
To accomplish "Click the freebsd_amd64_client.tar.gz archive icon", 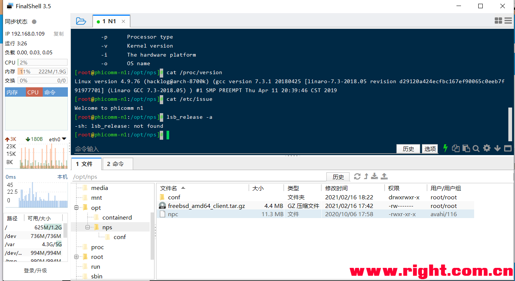I will point(162,206).
